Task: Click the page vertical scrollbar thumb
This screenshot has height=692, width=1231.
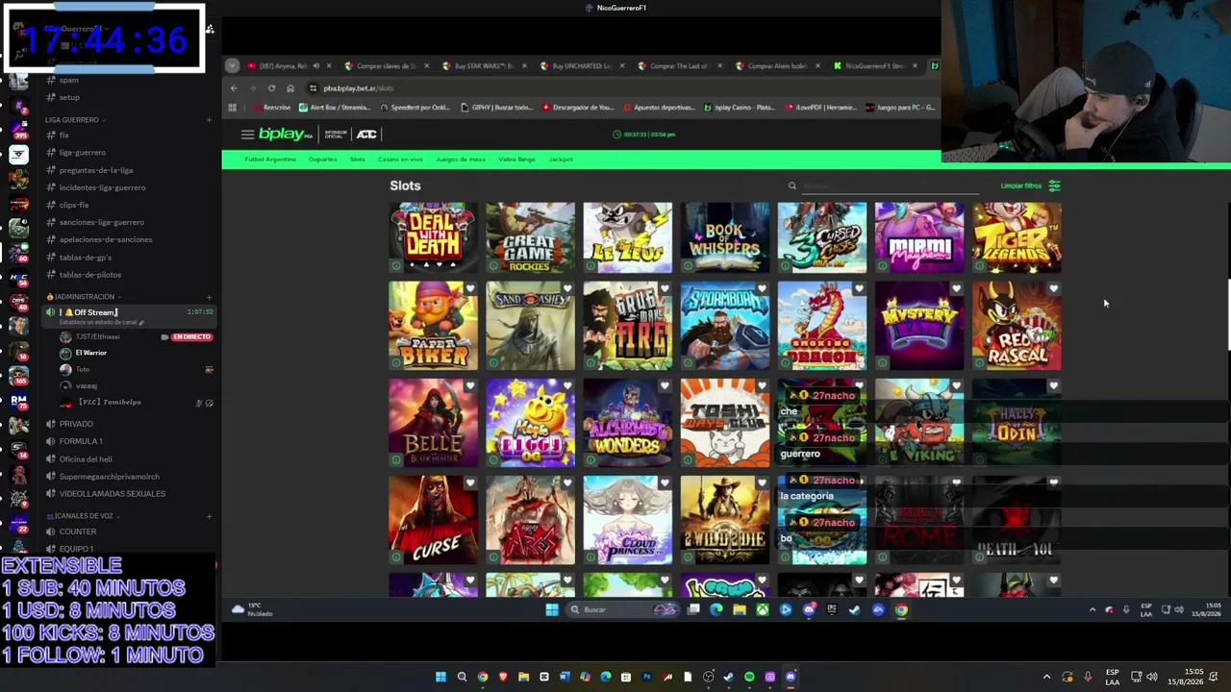Action: click(x=1228, y=314)
